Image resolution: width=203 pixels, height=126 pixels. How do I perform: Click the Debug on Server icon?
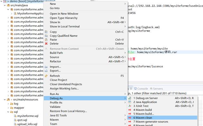tap(130, 98)
